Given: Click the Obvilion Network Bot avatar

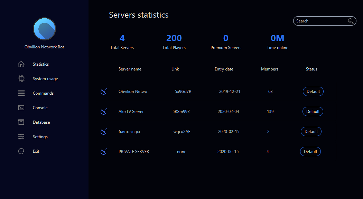Looking at the screenshot, I should tap(45, 29).
